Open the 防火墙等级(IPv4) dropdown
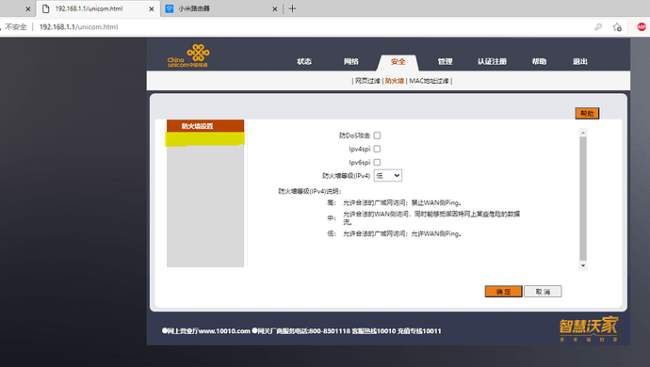 click(387, 176)
